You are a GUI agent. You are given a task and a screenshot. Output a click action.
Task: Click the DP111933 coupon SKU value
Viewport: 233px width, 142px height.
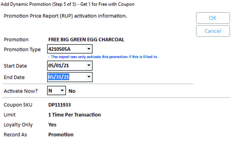point(59,105)
